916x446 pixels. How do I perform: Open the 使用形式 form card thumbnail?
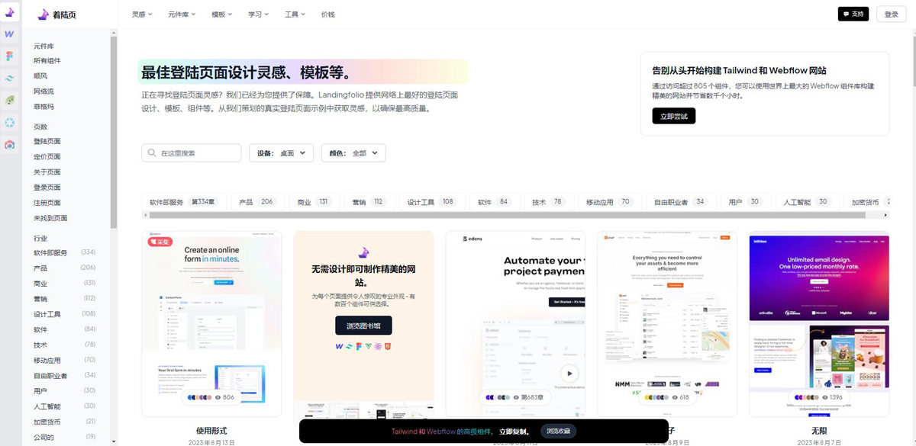point(211,323)
